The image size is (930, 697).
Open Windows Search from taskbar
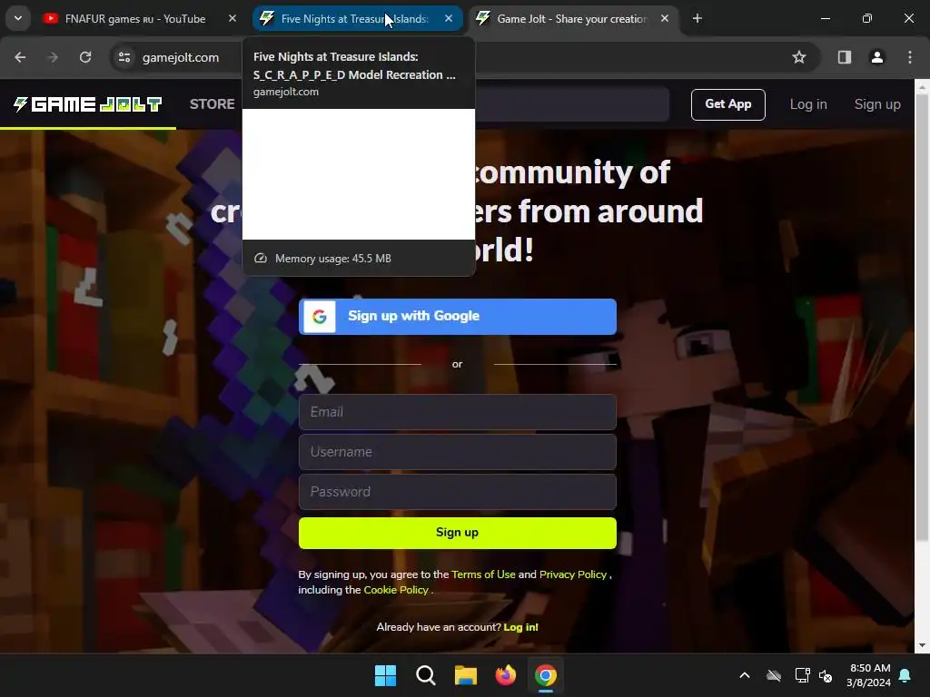coord(426,675)
